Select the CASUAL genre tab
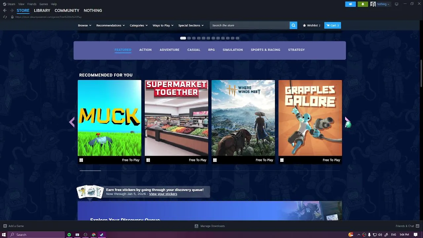 (194, 50)
